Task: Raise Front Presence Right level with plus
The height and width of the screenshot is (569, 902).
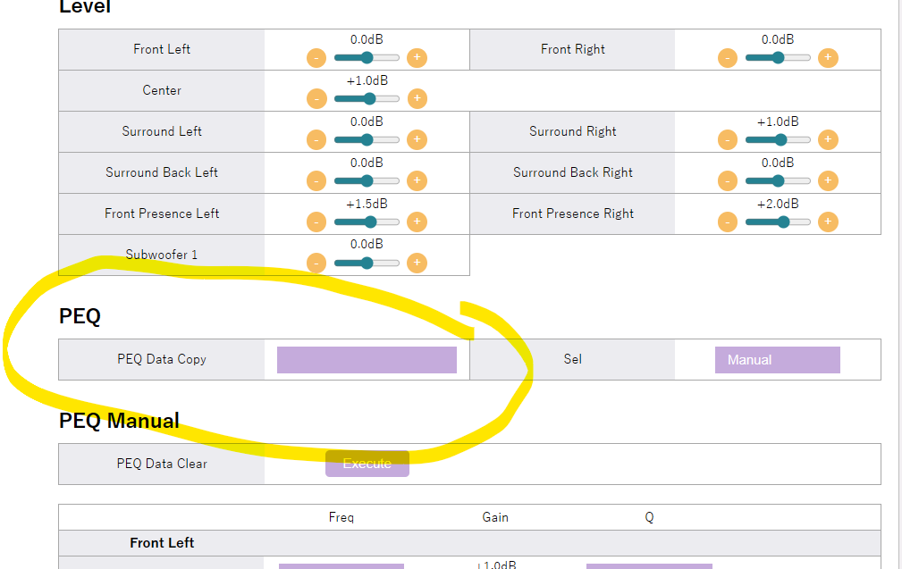Action: (828, 222)
